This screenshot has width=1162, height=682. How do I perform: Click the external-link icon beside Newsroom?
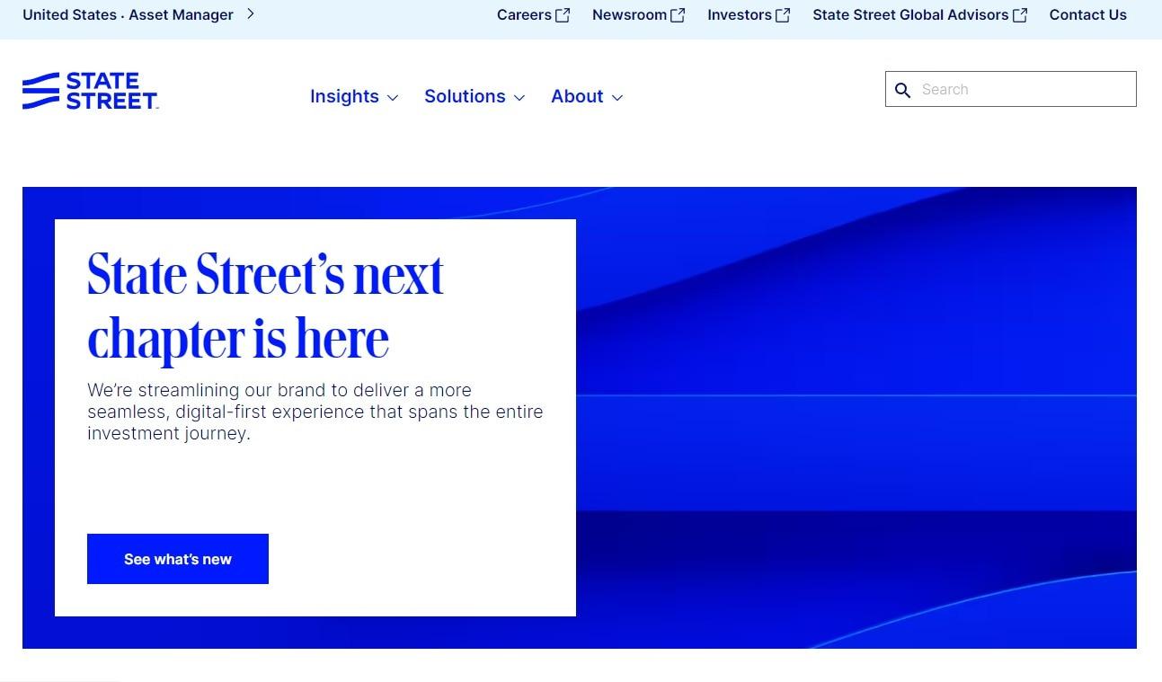click(678, 15)
